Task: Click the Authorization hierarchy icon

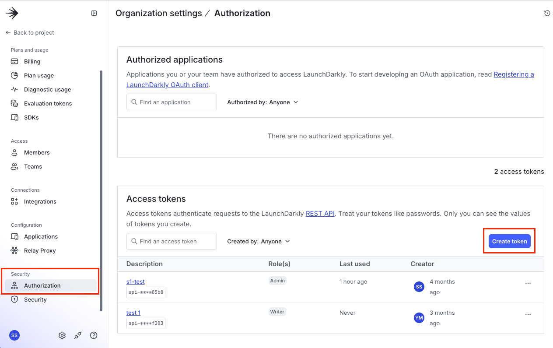Action: tap(14, 285)
